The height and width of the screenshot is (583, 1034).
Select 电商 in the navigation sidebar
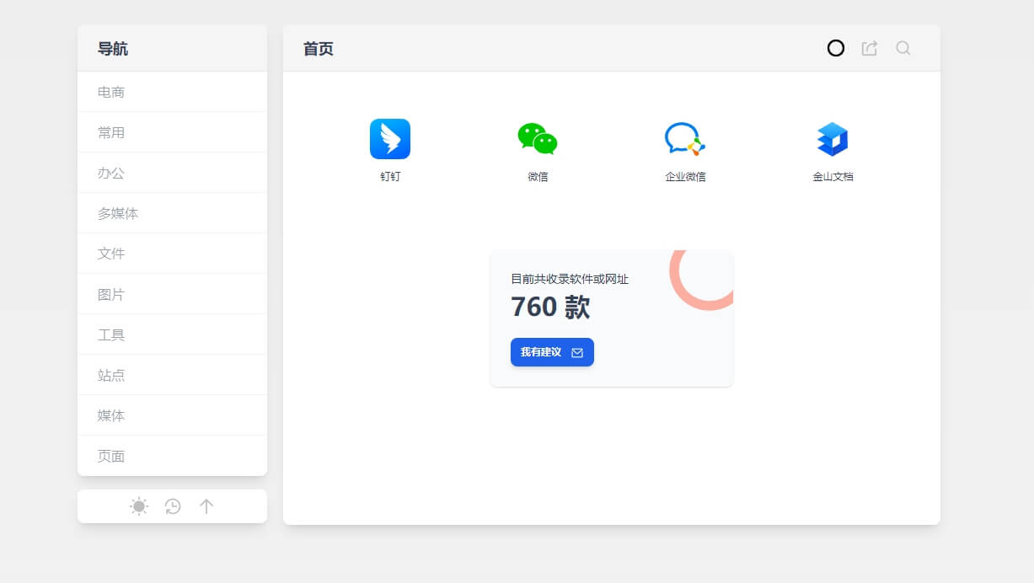point(111,92)
